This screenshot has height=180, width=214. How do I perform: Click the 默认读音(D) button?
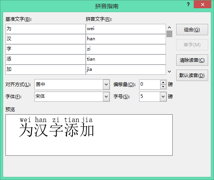click(192, 76)
